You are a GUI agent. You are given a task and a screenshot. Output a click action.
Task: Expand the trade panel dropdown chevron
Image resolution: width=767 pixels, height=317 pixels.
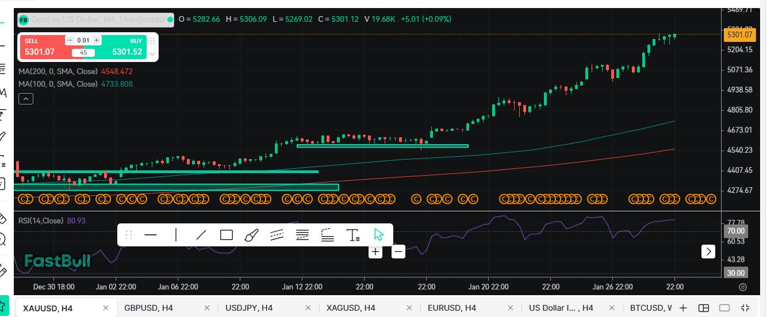click(152, 53)
